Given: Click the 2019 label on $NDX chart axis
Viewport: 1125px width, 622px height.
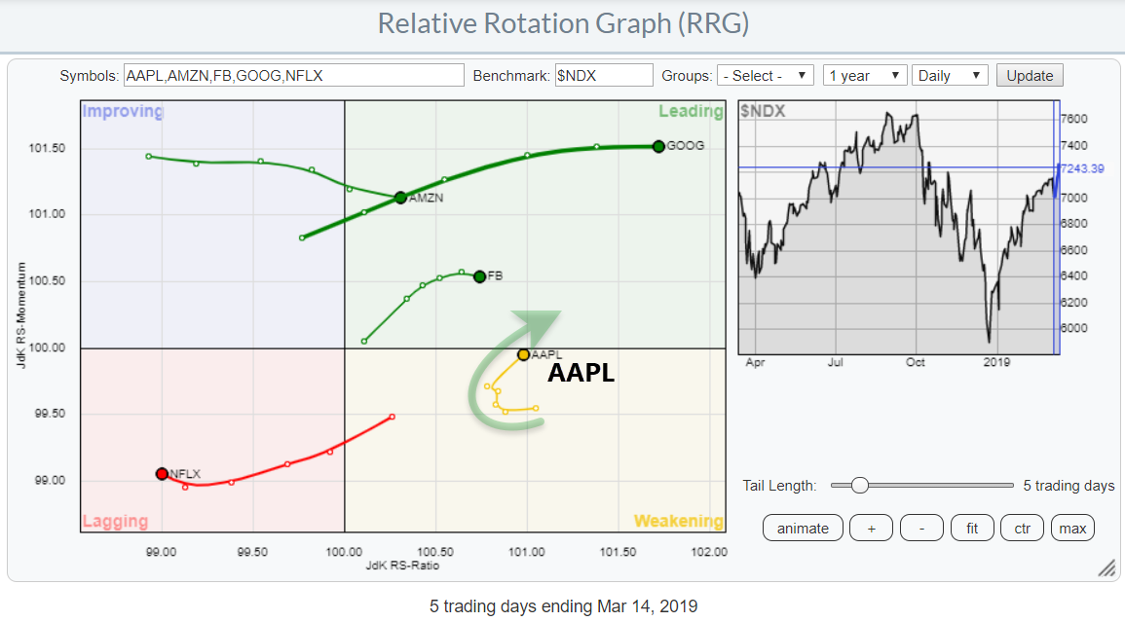Looking at the screenshot, I should click(x=996, y=362).
